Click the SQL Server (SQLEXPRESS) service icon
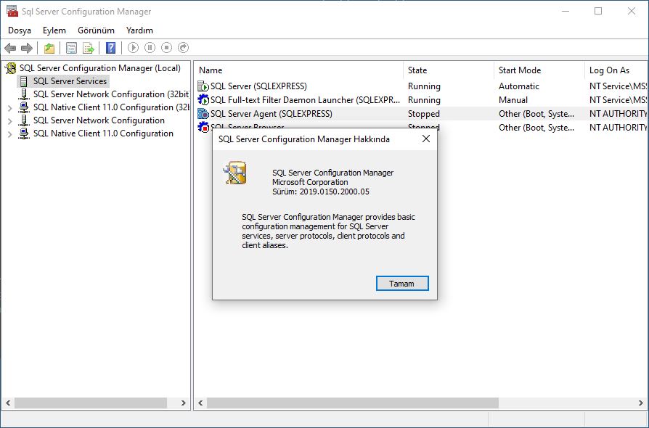 [x=203, y=86]
